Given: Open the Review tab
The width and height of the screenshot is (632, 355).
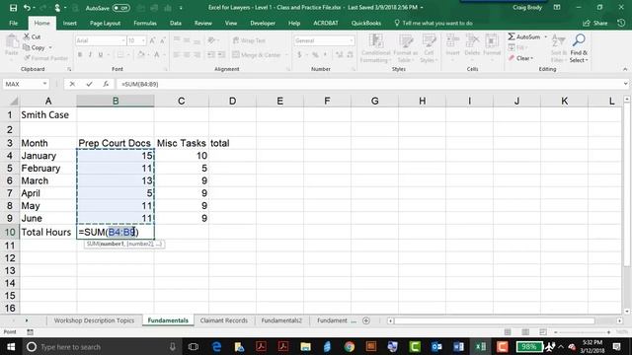Looking at the screenshot, I should [x=203, y=23].
